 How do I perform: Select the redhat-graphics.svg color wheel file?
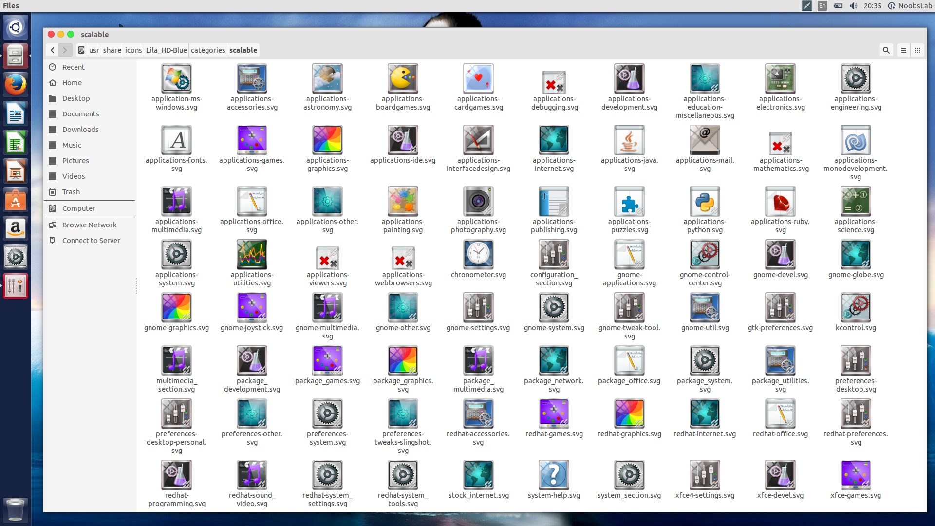tap(629, 413)
